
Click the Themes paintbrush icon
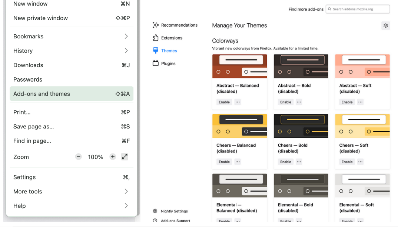click(156, 51)
